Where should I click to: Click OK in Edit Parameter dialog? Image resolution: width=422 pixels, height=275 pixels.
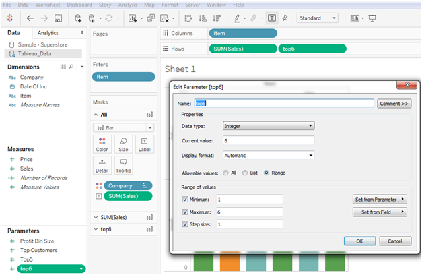pyautogui.click(x=360, y=241)
